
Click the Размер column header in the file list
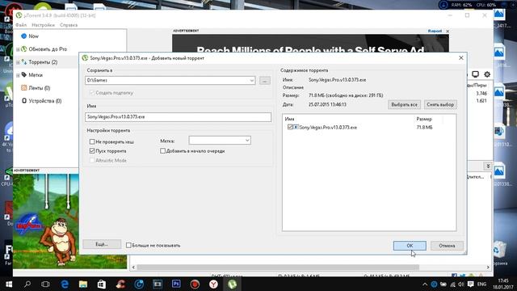tap(424, 119)
